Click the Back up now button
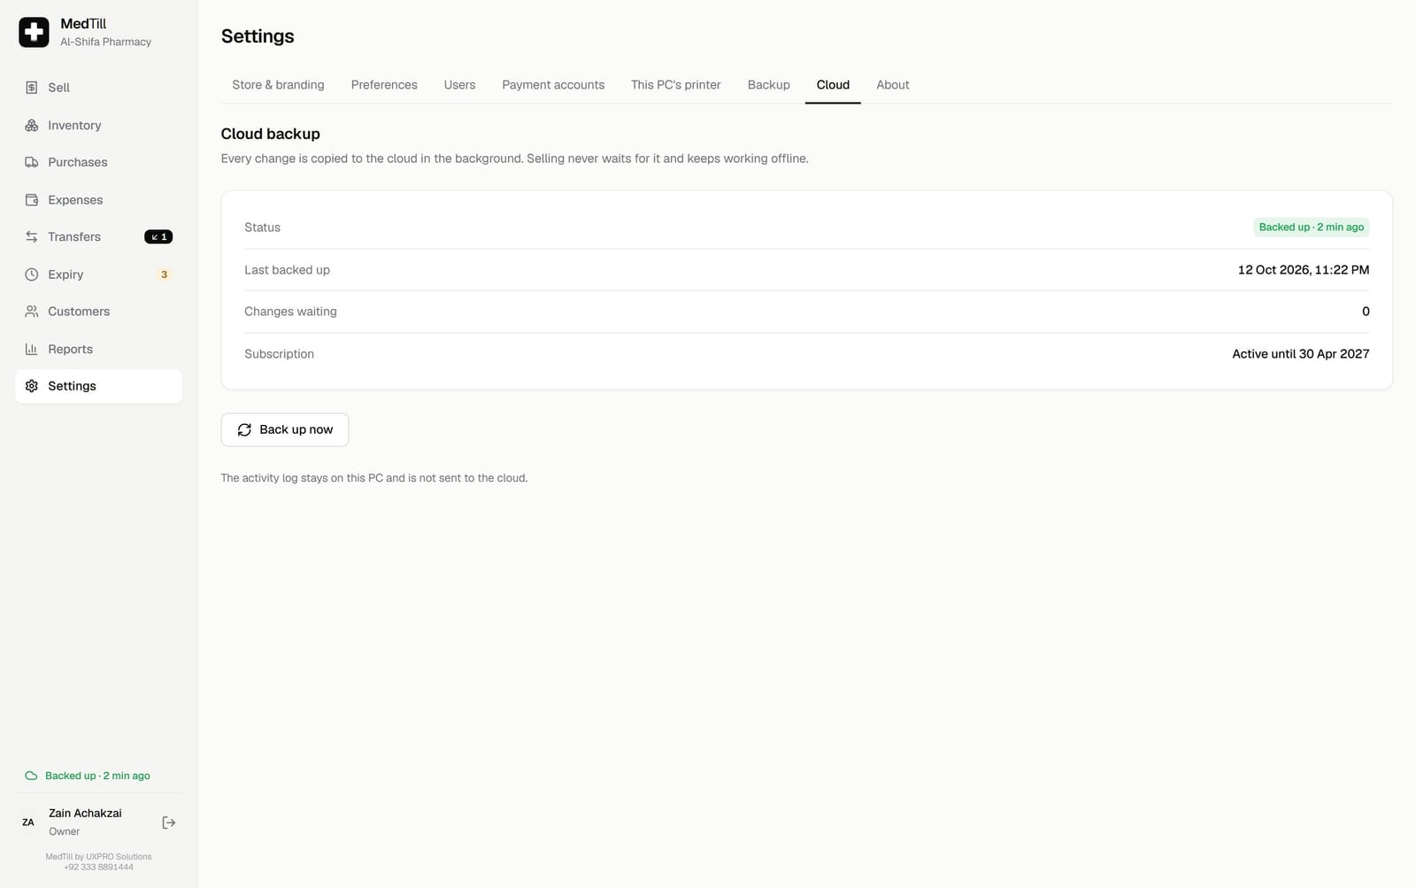Screen dimensions: 1416x888 [x=285, y=430]
